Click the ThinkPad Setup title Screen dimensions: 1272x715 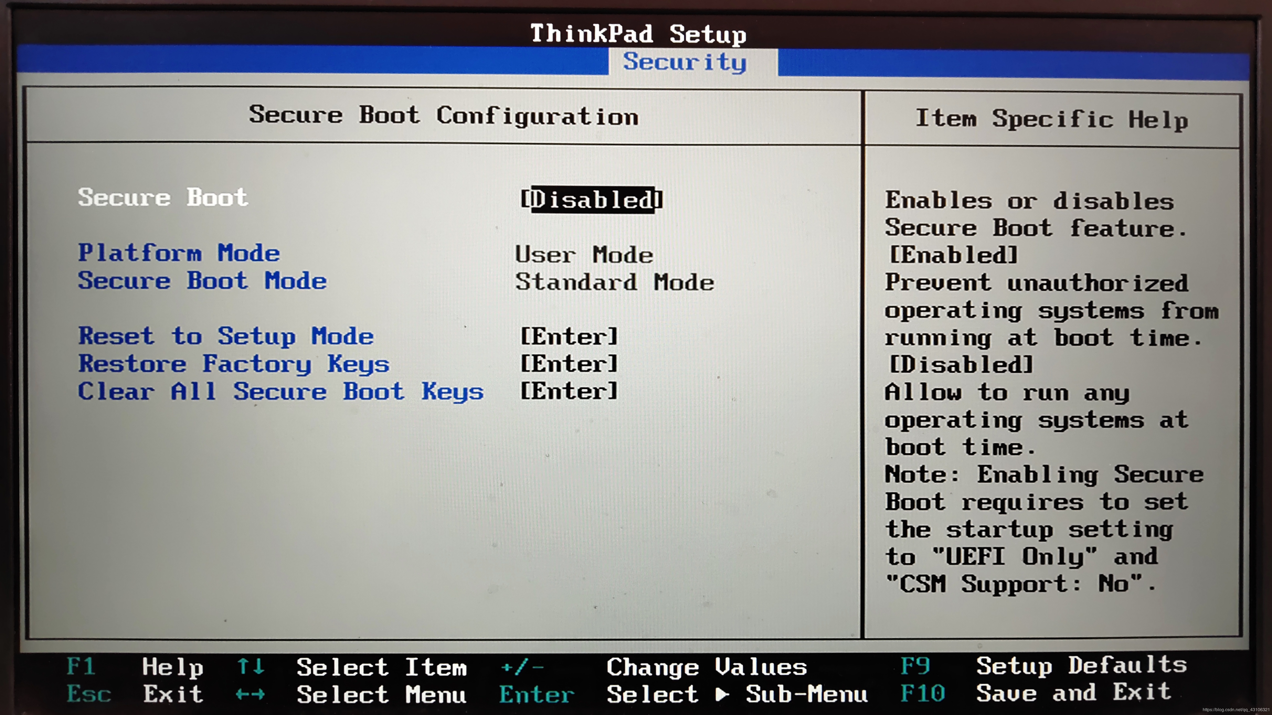tap(638, 34)
